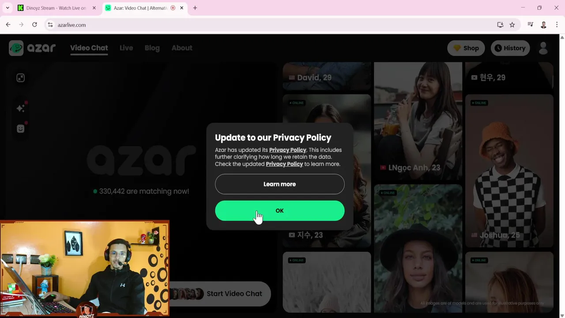Reload the page
The image size is (565, 318).
click(34, 25)
